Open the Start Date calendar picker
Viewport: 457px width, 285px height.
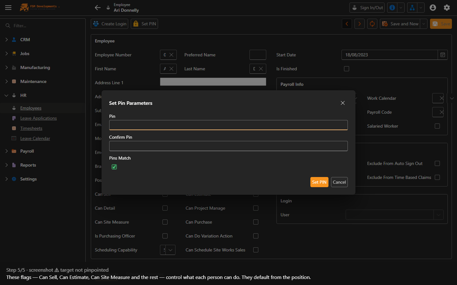tap(443, 55)
